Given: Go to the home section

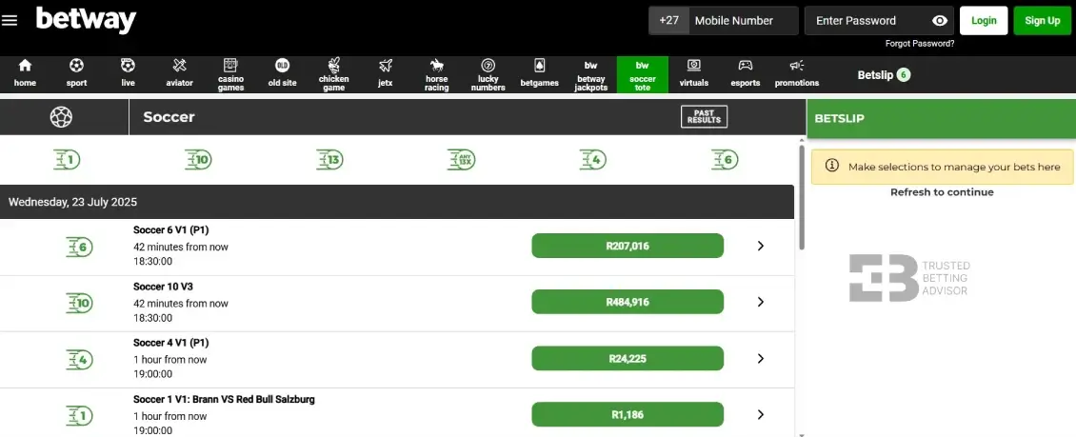Looking at the screenshot, I should tap(26, 74).
